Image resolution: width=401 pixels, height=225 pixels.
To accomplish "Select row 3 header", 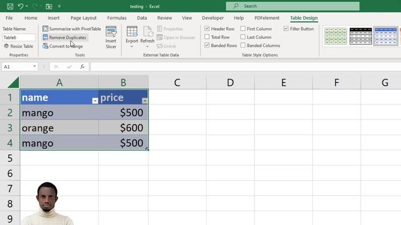I will click(x=10, y=127).
